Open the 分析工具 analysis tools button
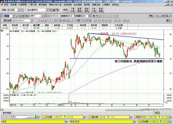This screenshot has width=173, height=125. 94,10
